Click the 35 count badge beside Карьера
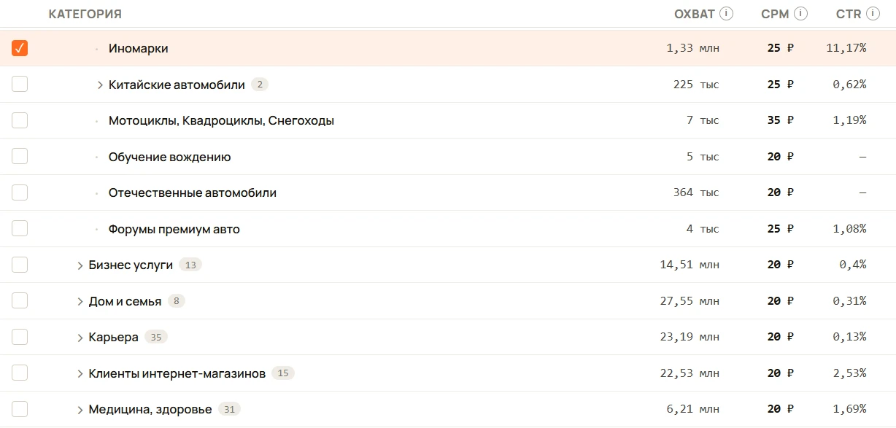The width and height of the screenshot is (896, 428). coord(156,337)
